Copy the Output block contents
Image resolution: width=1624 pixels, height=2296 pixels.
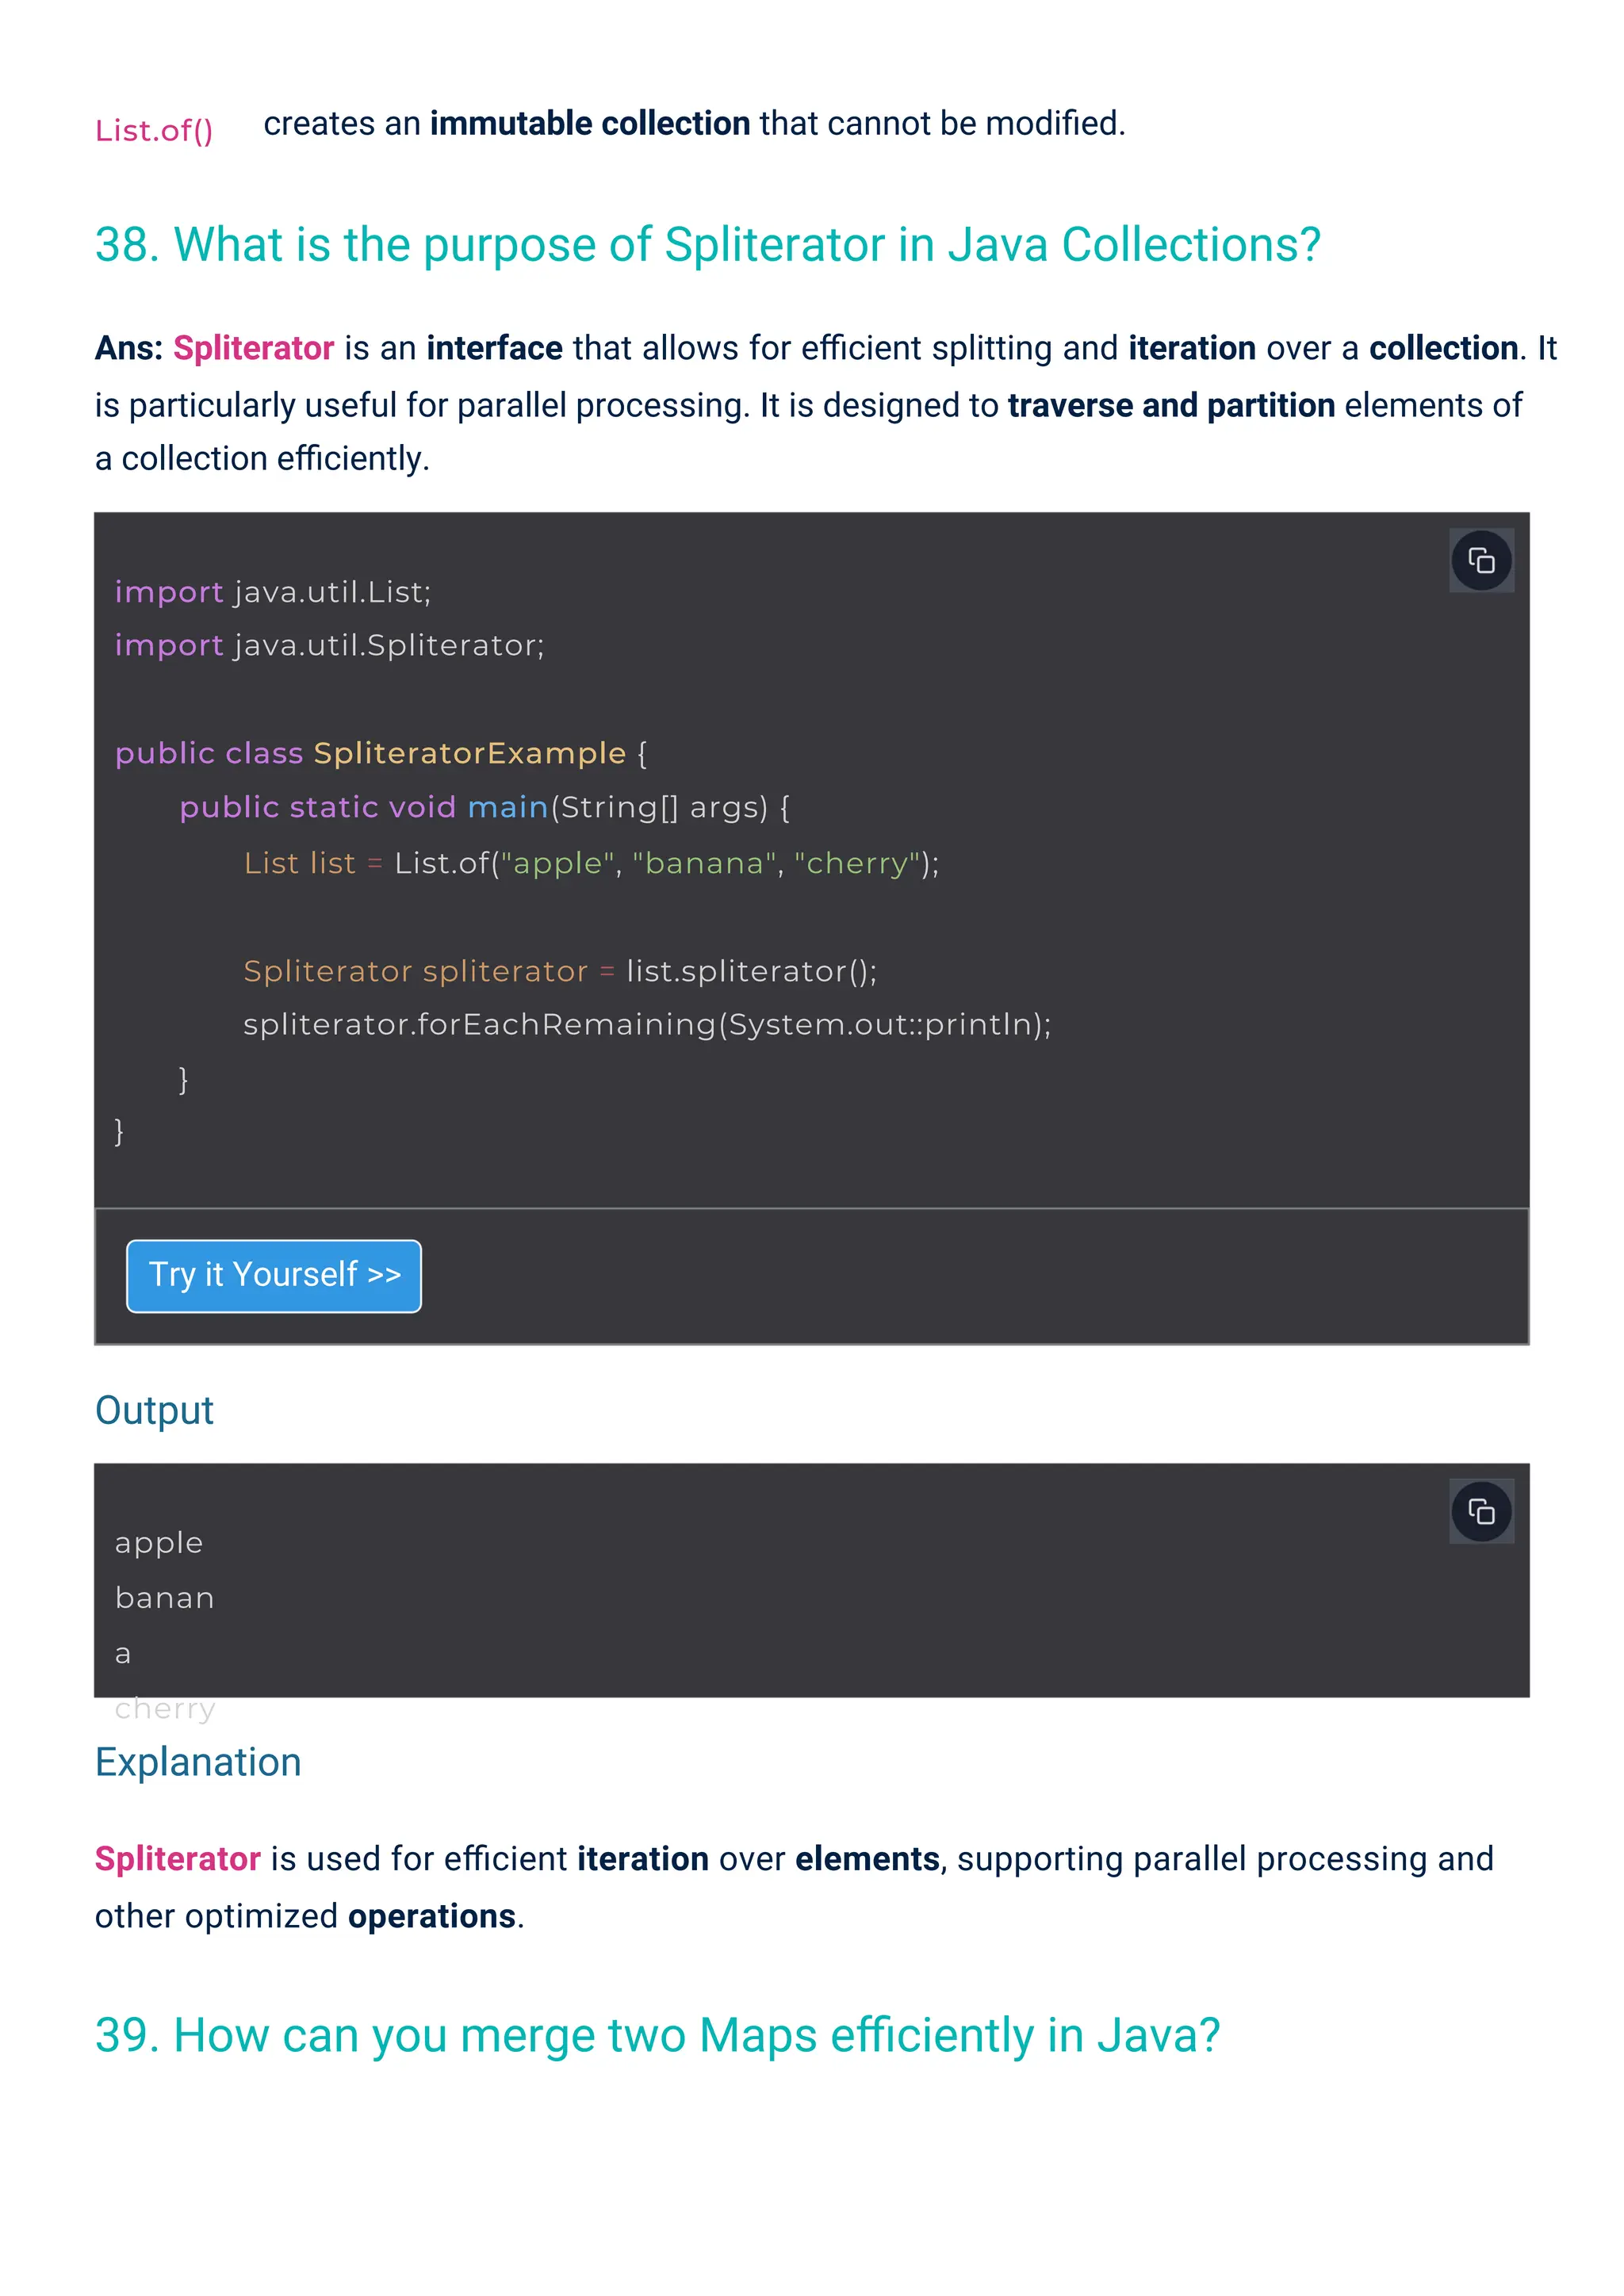point(1480,1510)
